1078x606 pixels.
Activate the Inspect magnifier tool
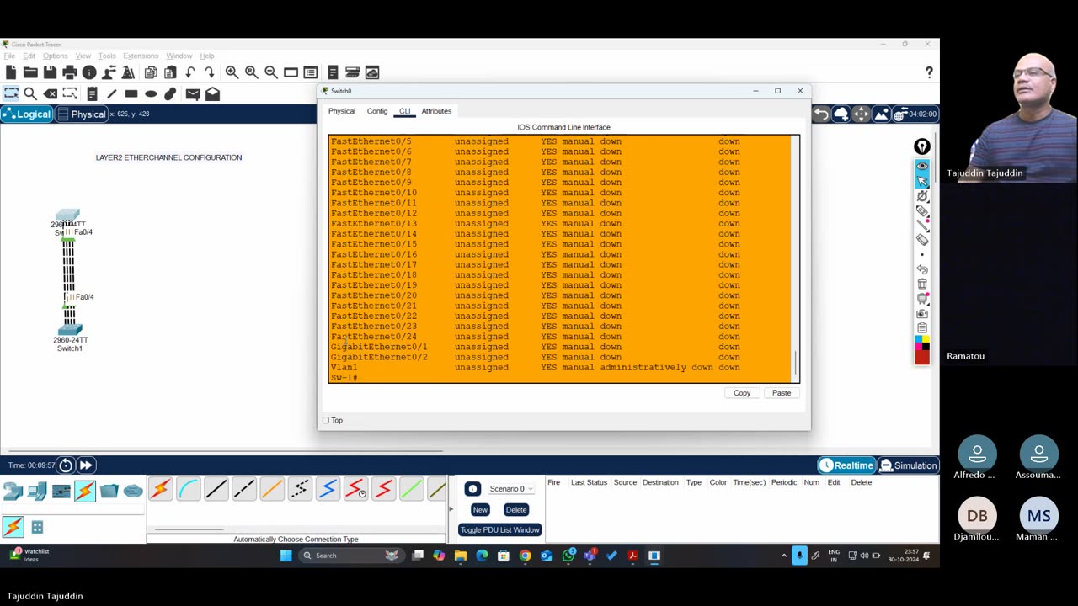click(x=30, y=94)
